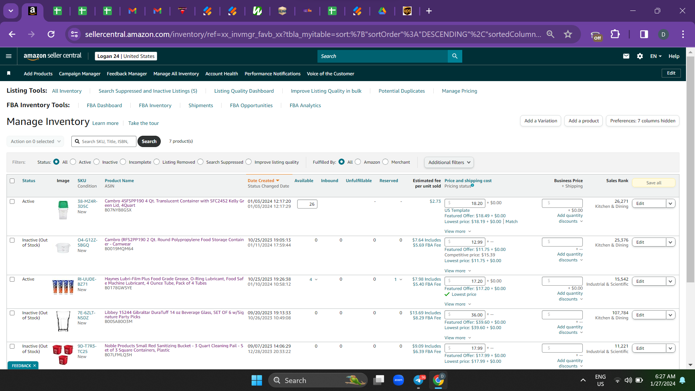This screenshot has width=695, height=391.
Task: Toggle the browser side panel icon
Action: (x=644, y=34)
